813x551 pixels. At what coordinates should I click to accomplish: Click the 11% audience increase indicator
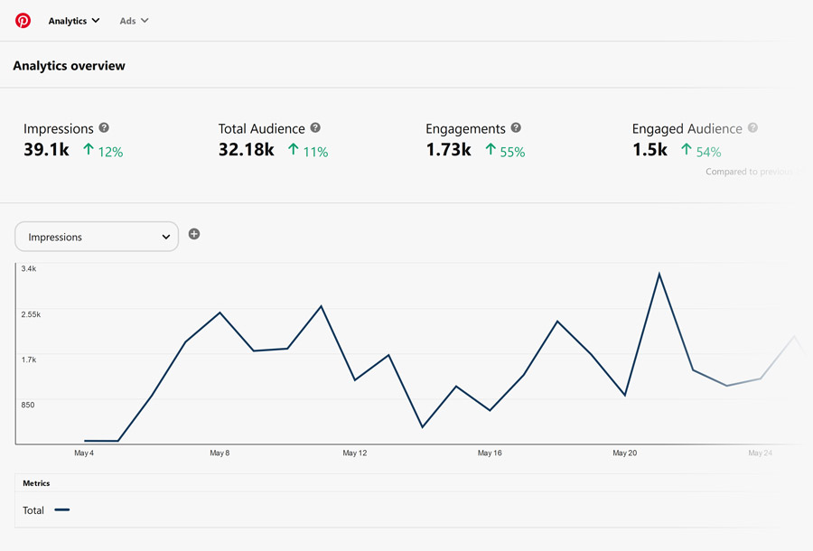(308, 152)
